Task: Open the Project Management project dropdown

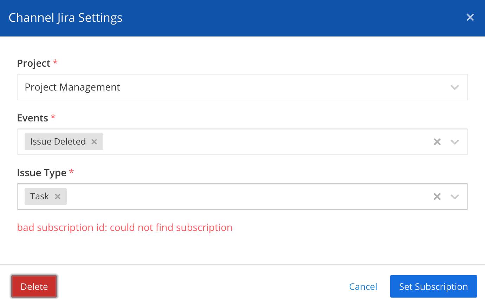Action: click(242, 87)
